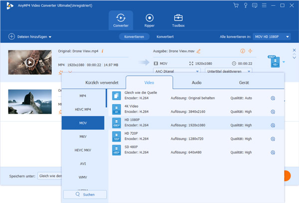The width and height of the screenshot is (299, 203).
Task: Click the scissors cut icon under Drone View
Action: click(70, 72)
